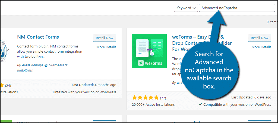
Task: Open More Details for weForms
Action: click(x=261, y=47)
